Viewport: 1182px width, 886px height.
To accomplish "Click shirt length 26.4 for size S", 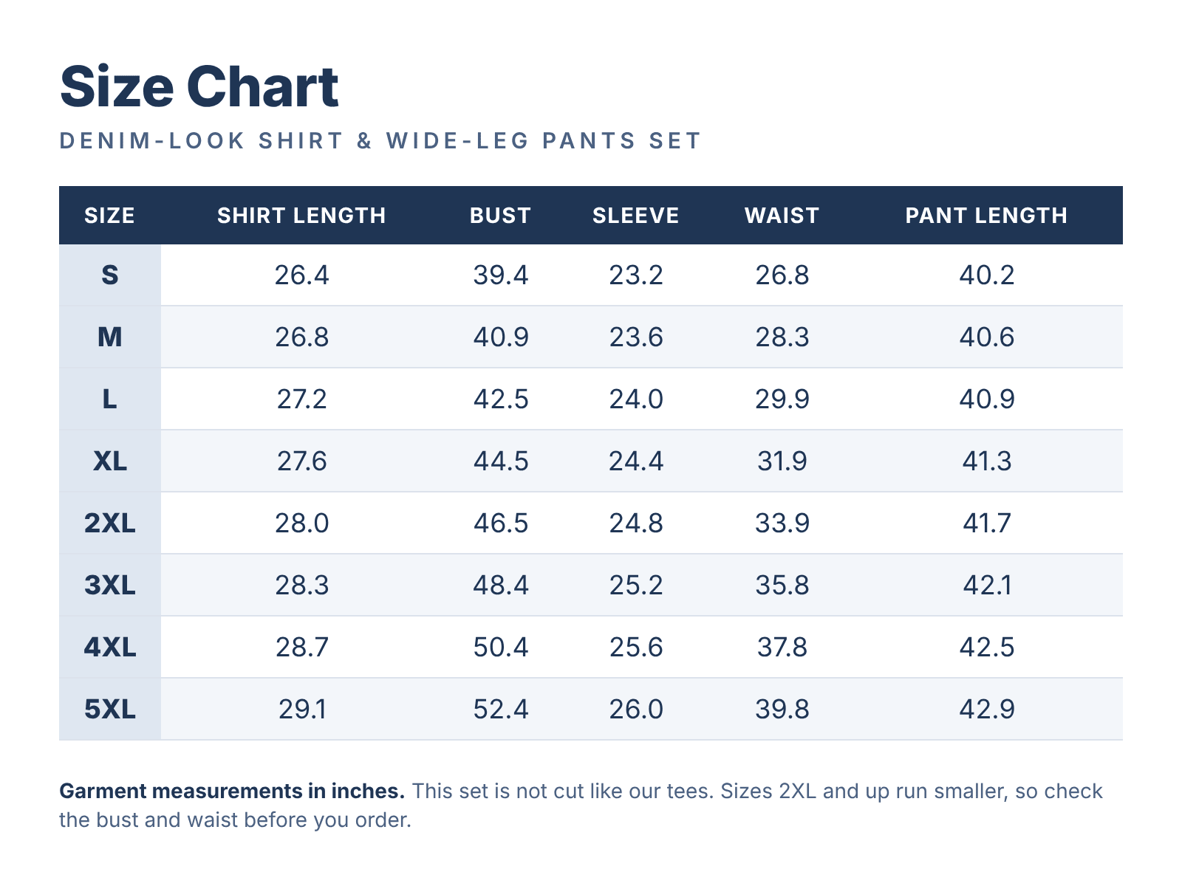I will [x=301, y=275].
